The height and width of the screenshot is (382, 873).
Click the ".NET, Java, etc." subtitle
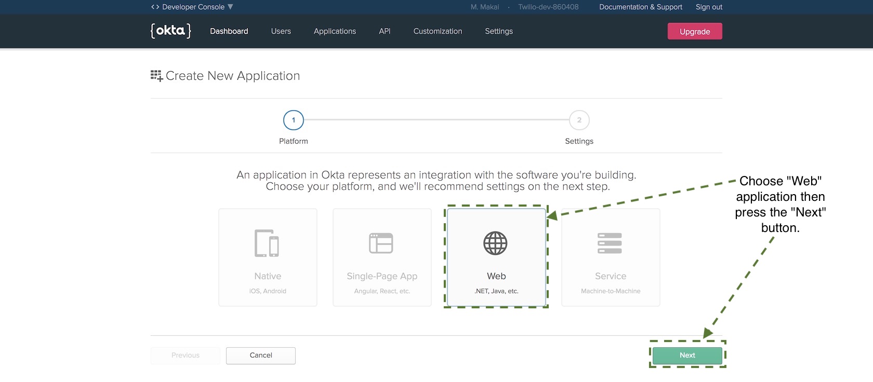[x=496, y=291]
